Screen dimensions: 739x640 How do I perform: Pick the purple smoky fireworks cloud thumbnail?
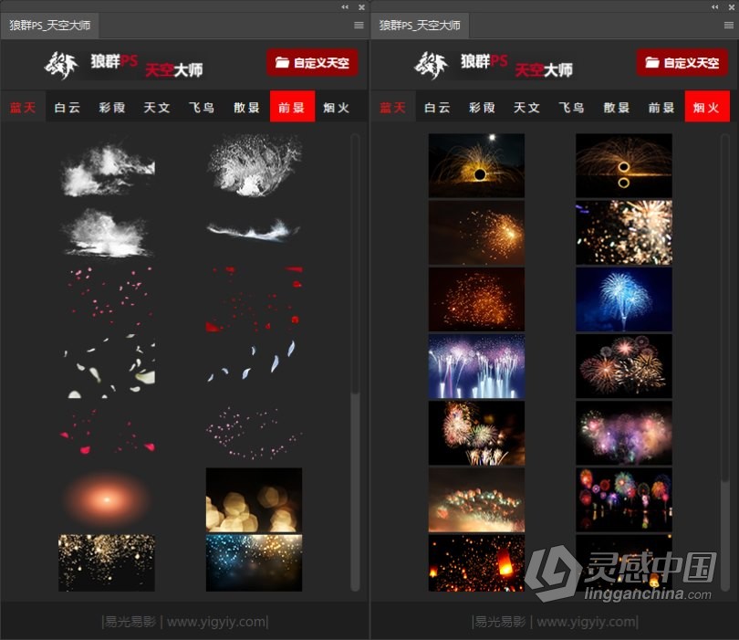[624, 434]
